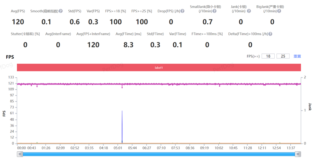This screenshot has height=158, width=319.
Task: Click the FPS chart title
Action: point(10,57)
